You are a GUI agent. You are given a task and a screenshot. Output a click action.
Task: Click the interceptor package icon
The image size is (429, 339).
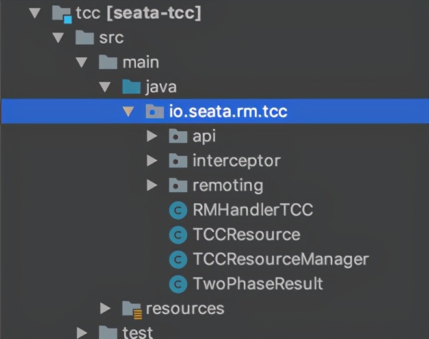[x=178, y=160]
